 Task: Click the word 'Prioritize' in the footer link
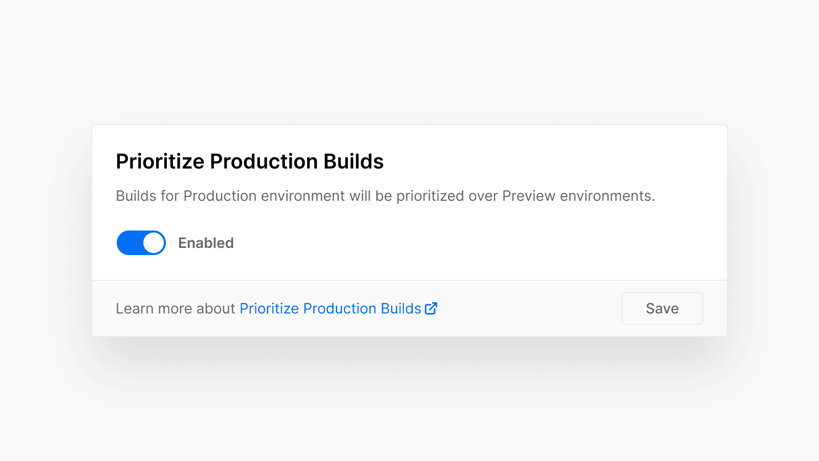click(269, 308)
